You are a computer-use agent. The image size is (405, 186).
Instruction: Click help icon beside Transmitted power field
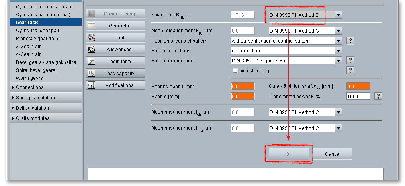378,96
